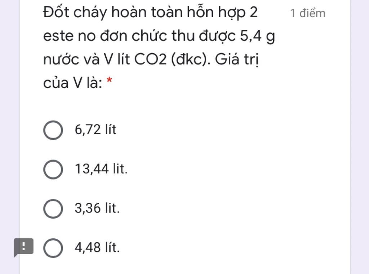
Task: Click the feedback exclamation speech-bubble icon
Action: click(x=23, y=248)
